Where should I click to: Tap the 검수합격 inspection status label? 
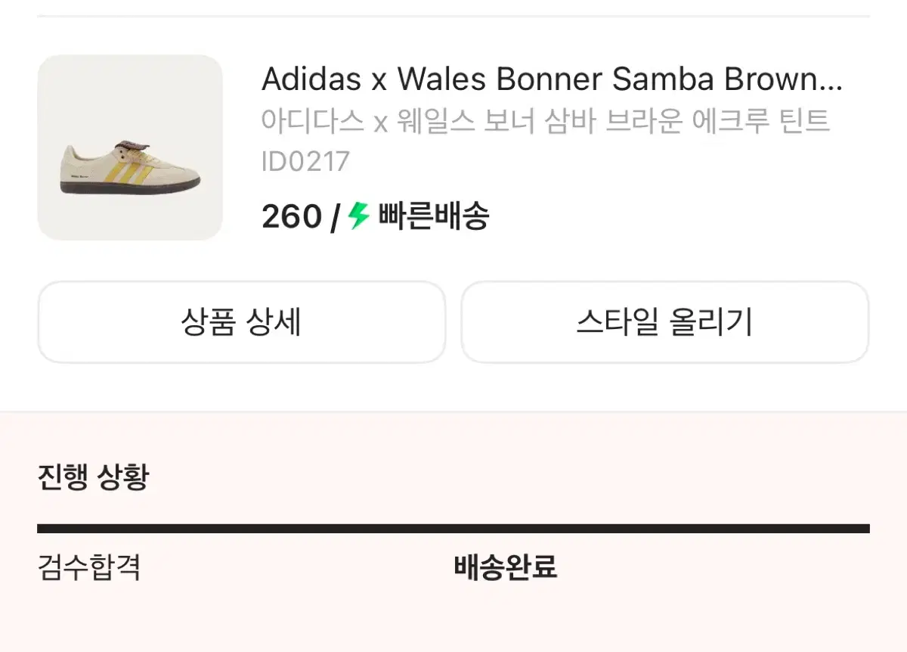click(x=88, y=567)
